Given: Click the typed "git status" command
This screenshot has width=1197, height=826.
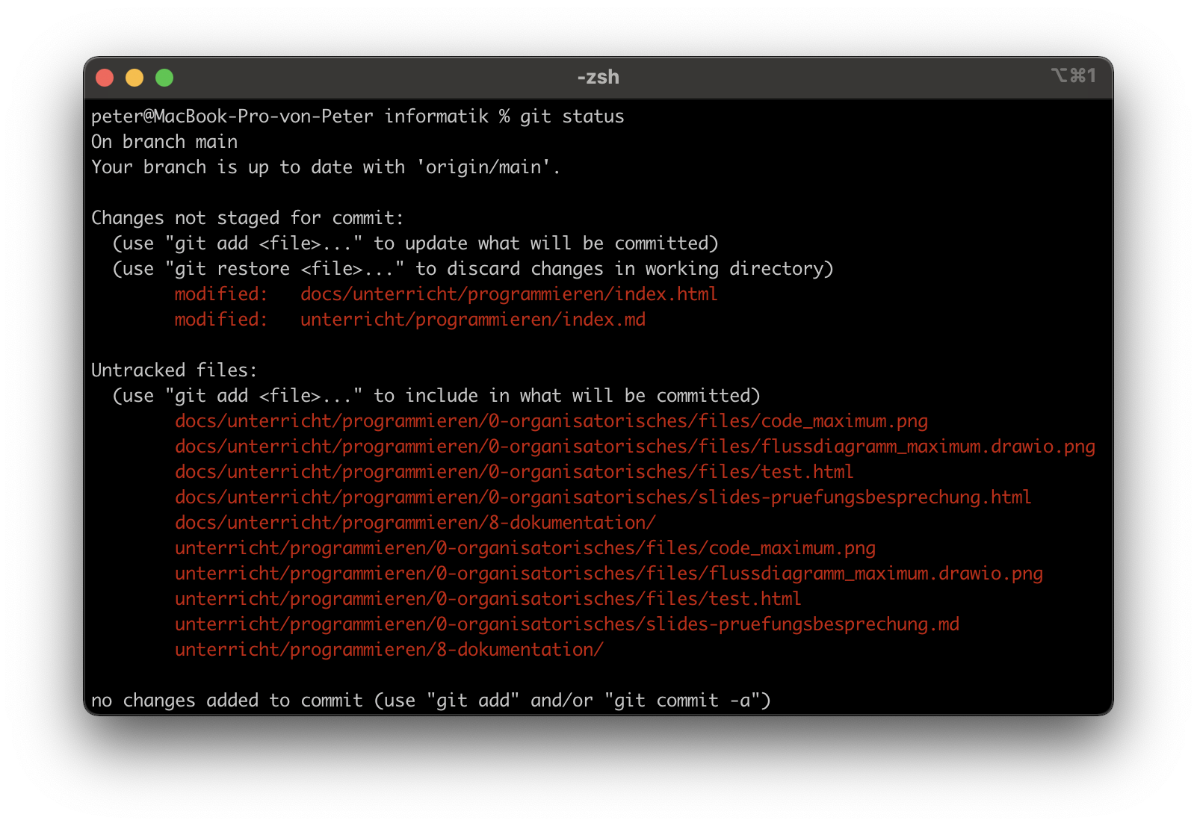Looking at the screenshot, I should tap(572, 117).
